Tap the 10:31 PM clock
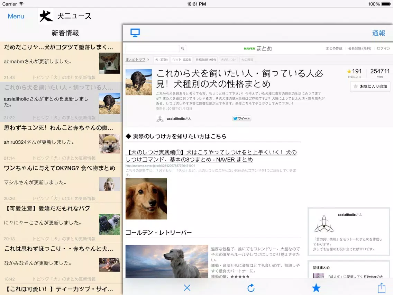Viewport: 393px width, 295px height. tap(196, 4)
